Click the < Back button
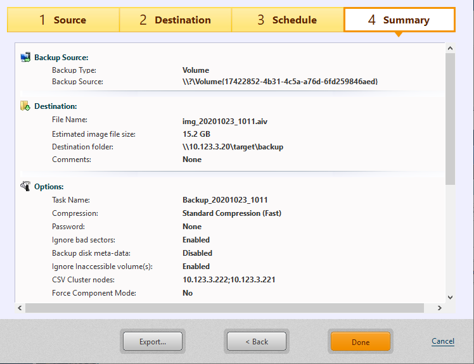 [x=257, y=341]
